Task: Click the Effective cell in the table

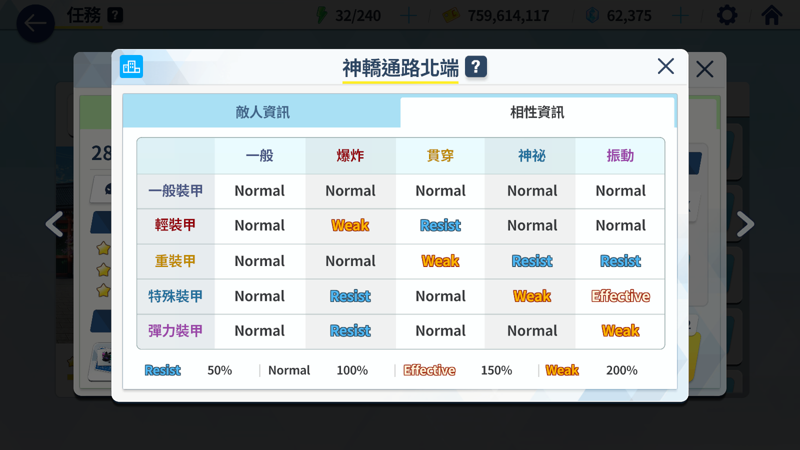Action: pos(620,296)
